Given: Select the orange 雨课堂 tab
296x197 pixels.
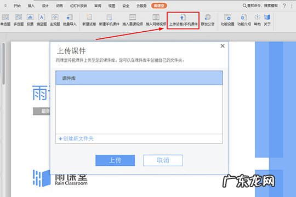Looking at the screenshot, I should 159,6.
